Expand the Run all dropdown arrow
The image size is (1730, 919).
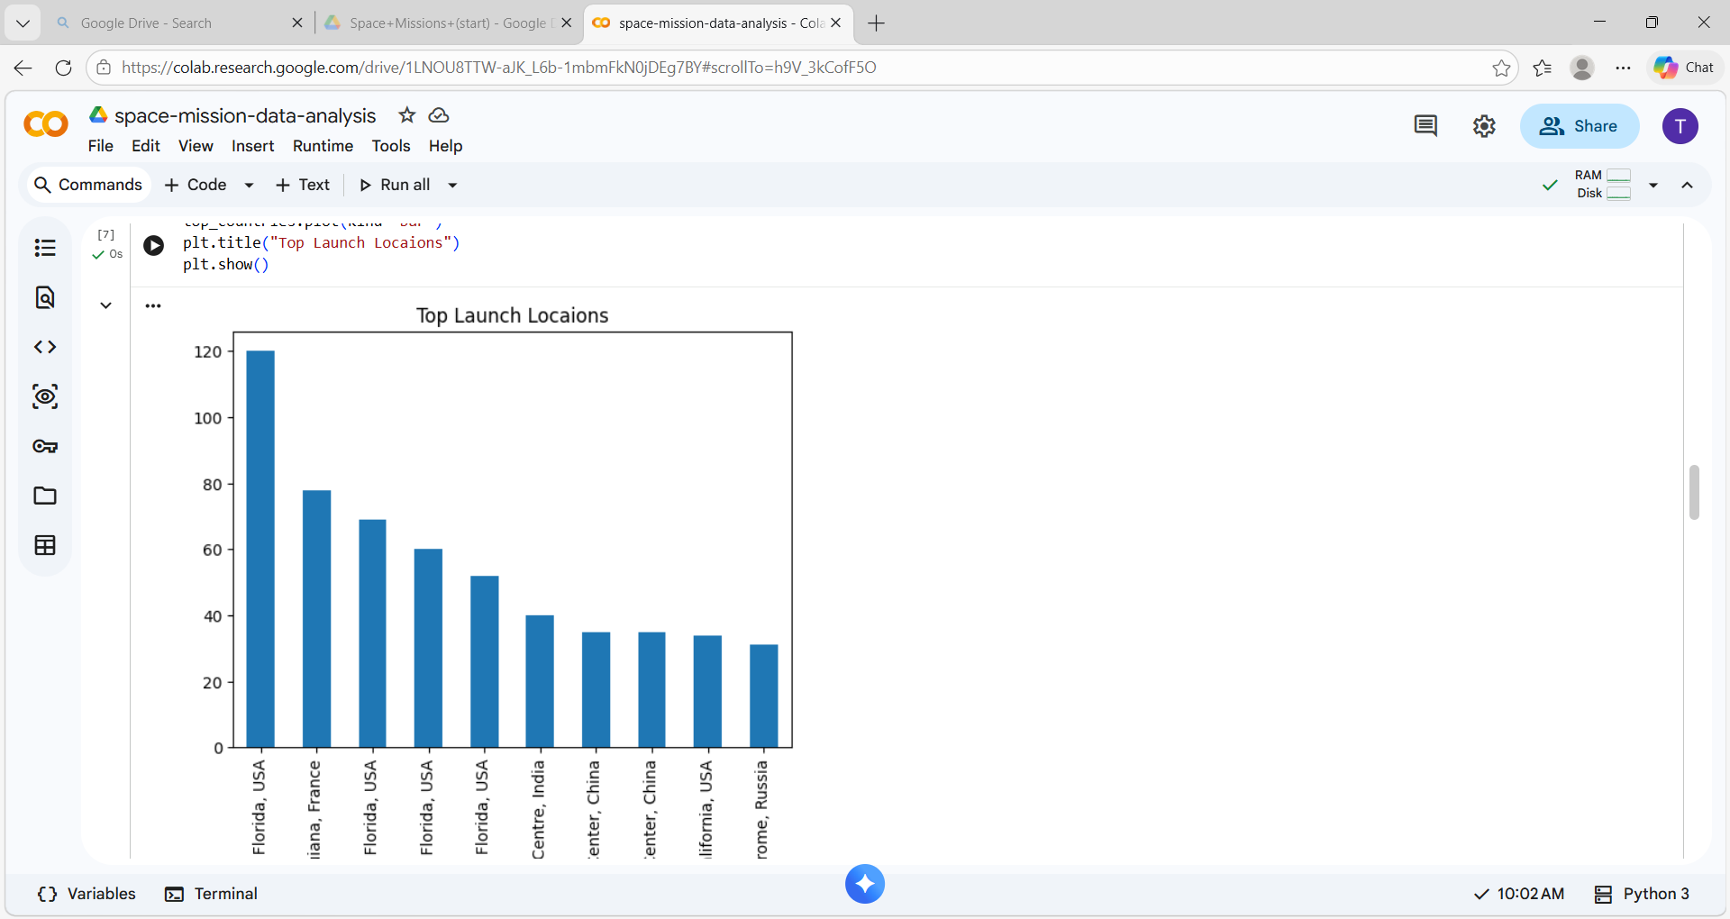click(x=451, y=185)
